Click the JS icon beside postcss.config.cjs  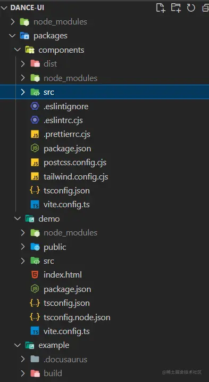point(35,162)
